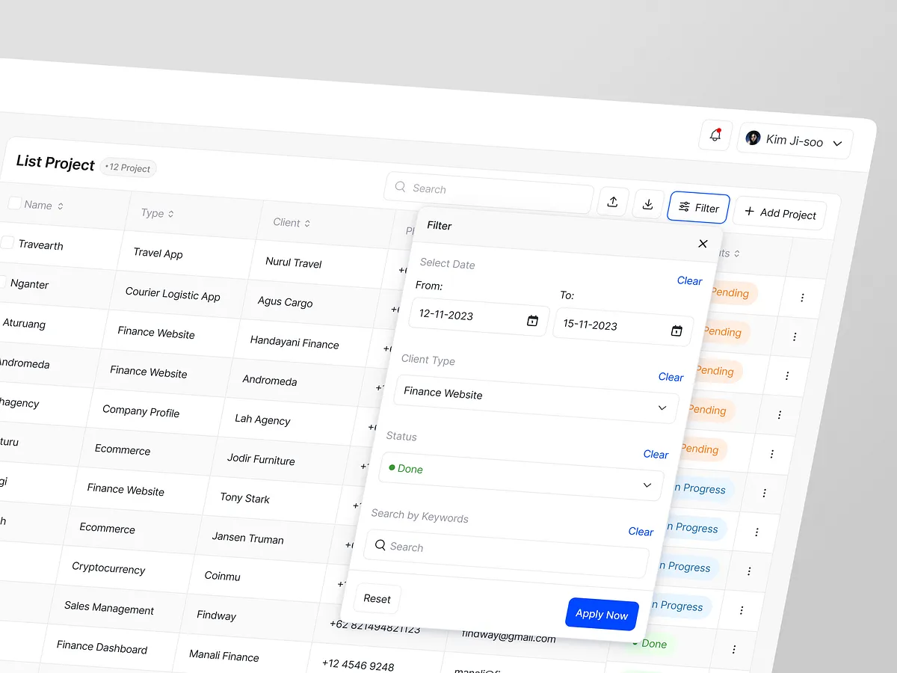This screenshot has width=897, height=673.
Task: Click Clear next to Select Date
Action: point(689,280)
